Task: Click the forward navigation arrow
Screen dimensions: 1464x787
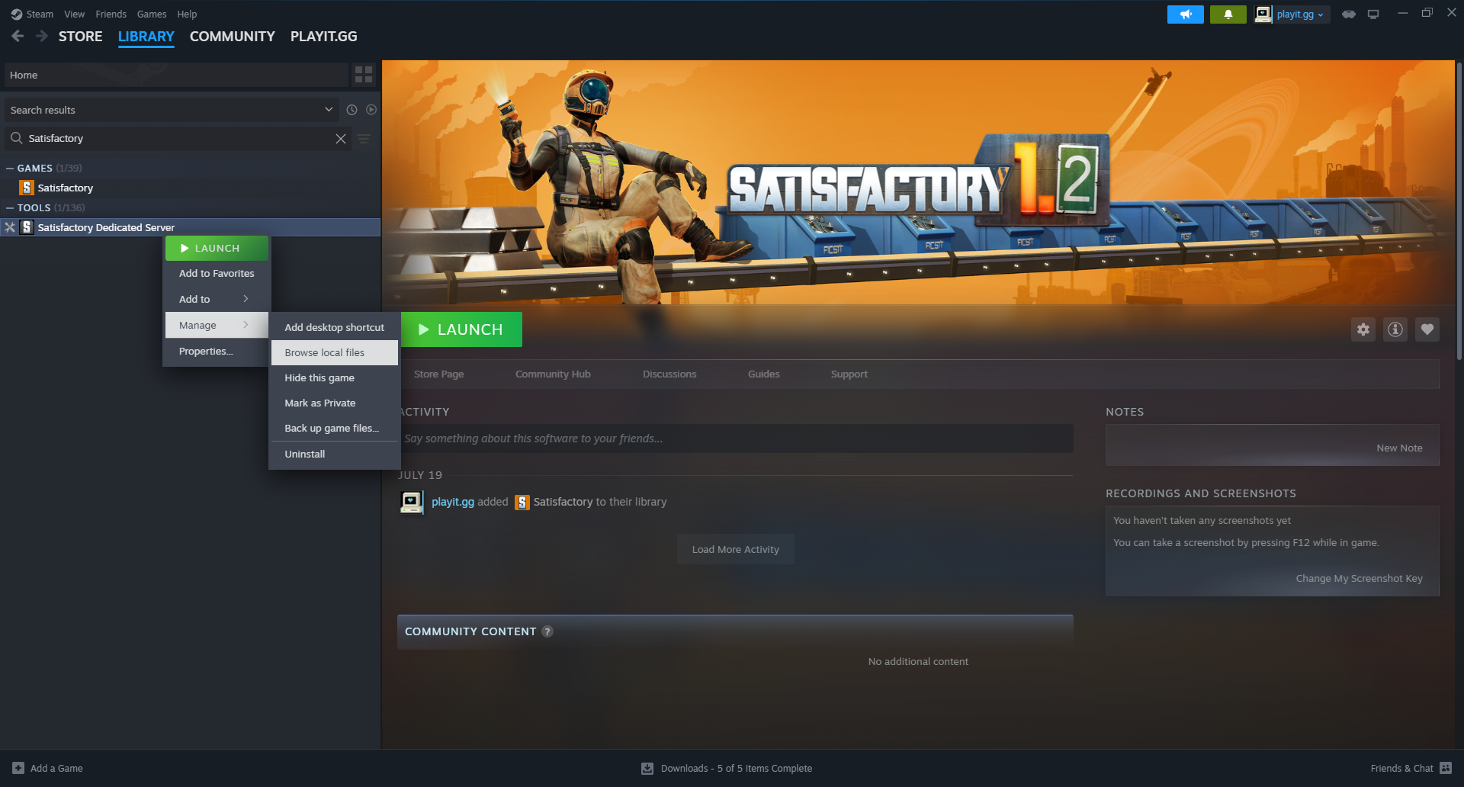Action: tap(42, 36)
